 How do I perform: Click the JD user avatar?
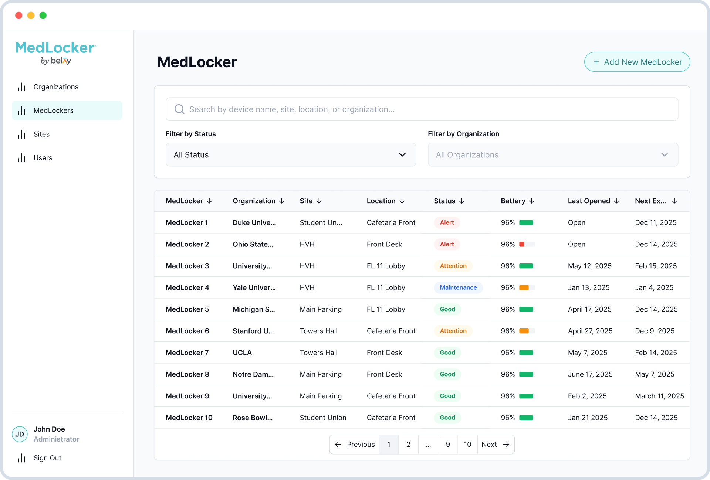(20, 434)
